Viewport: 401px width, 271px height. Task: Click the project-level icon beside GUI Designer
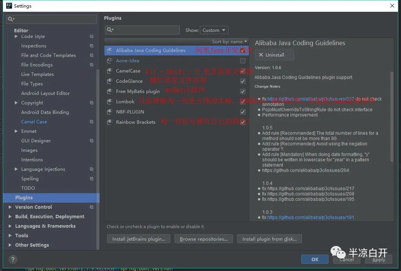[x=91, y=141]
